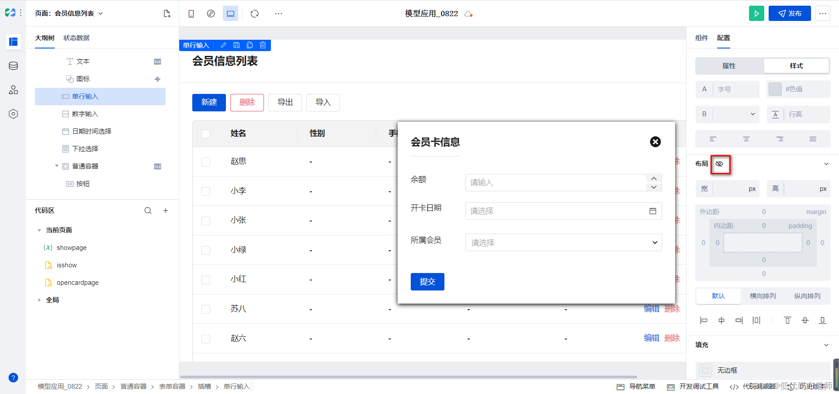
Task: Click the new page file icon
Action: tap(167, 14)
